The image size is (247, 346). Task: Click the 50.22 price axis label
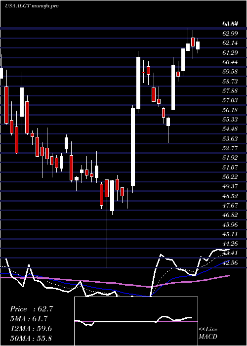click(230, 177)
